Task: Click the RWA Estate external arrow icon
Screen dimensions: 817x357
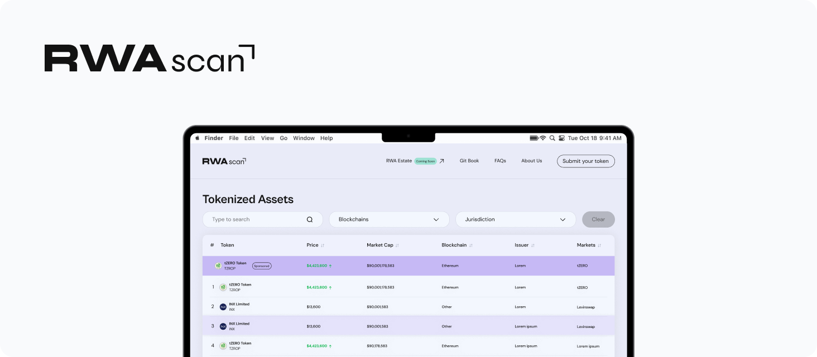Action: click(x=441, y=161)
